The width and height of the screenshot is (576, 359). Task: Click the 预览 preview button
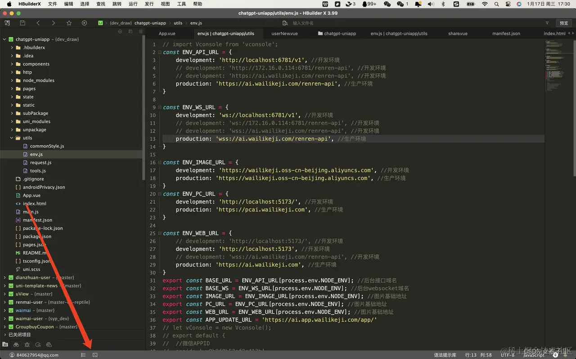click(x=564, y=23)
